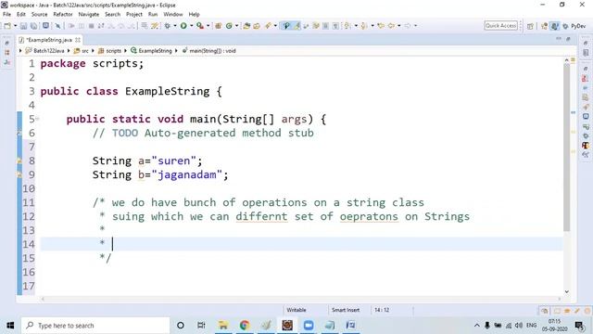Screen dimensions: 593x334
Task: Click the Windows Start button
Action: [10, 326]
